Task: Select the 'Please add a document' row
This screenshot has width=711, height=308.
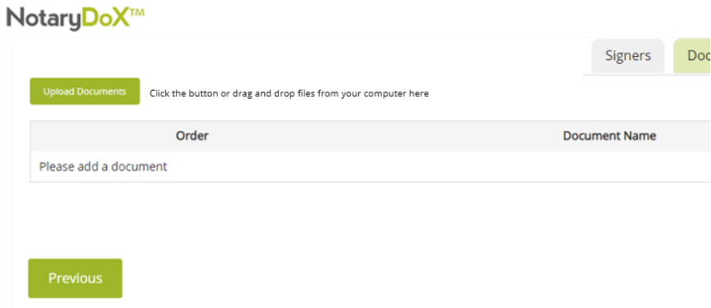Action: (x=370, y=167)
